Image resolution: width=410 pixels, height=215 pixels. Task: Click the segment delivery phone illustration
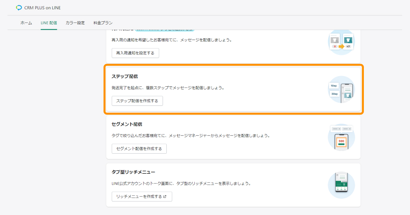[341, 137]
